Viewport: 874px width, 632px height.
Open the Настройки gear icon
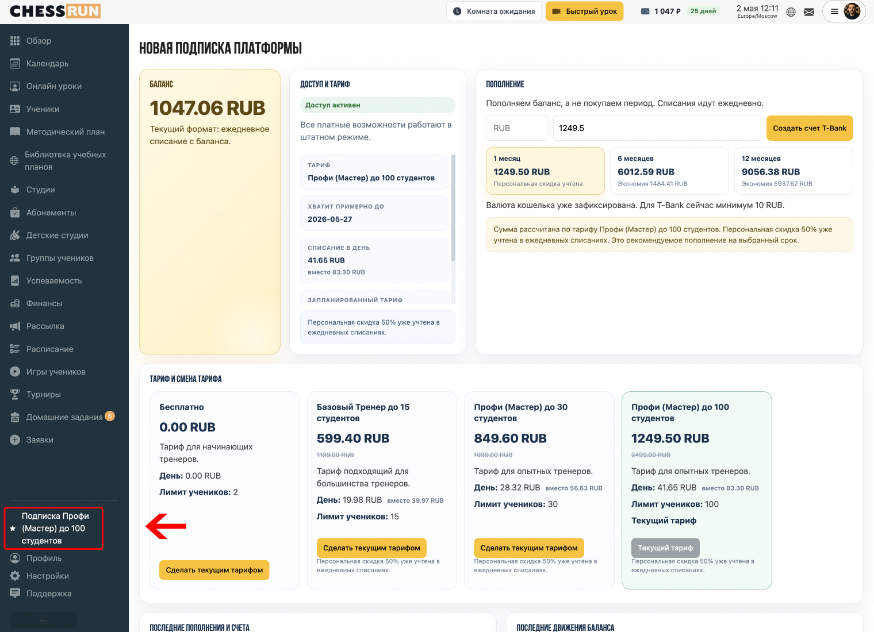(15, 576)
